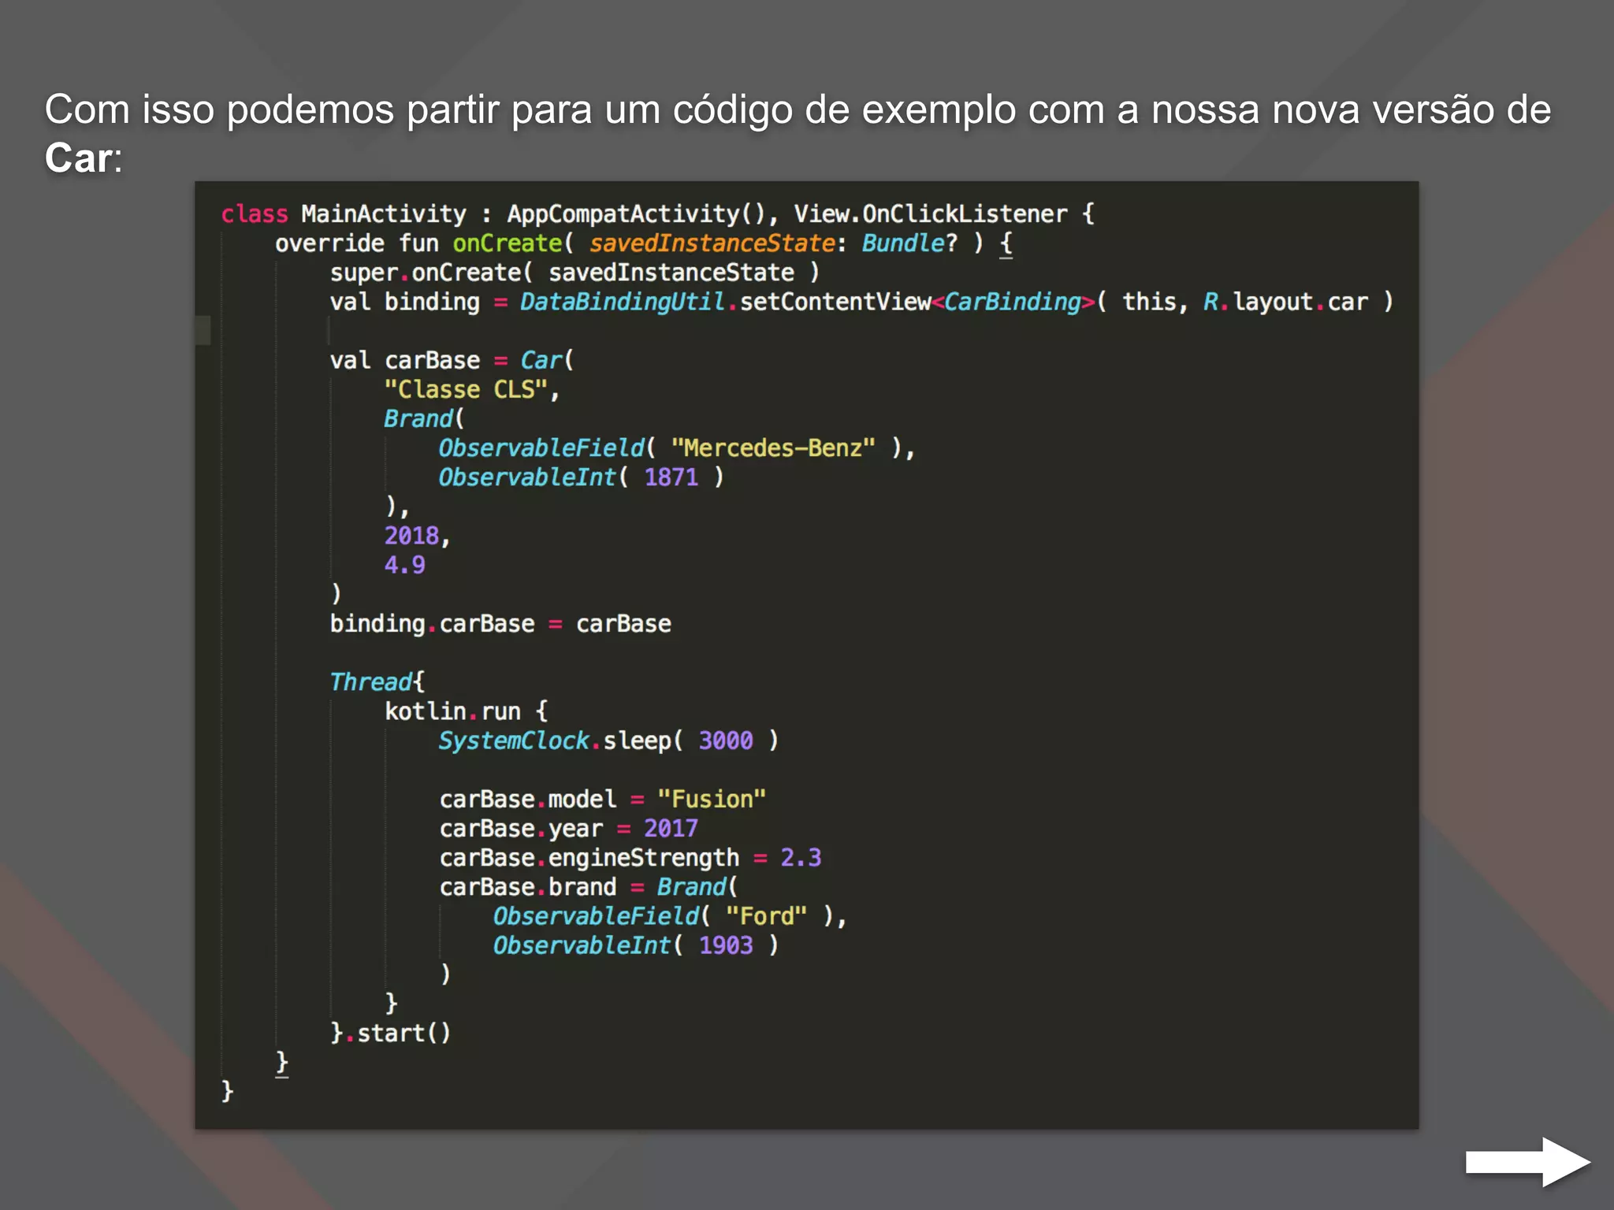Select the "class MainActivity" declaration text
Viewport: 1614px width, 1210px height.
coord(344,213)
